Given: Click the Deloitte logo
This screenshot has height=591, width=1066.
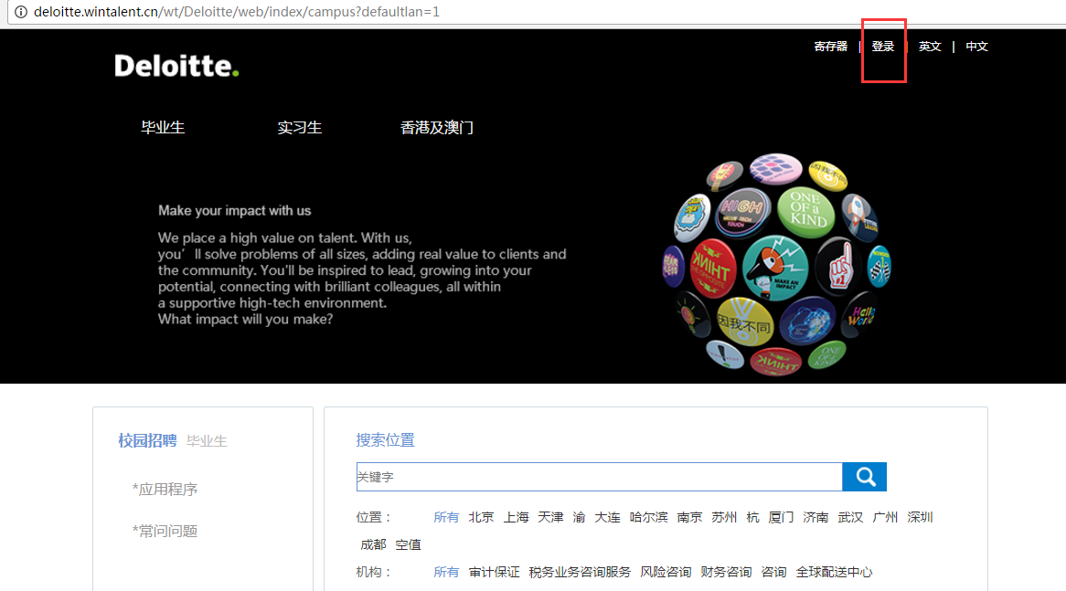Looking at the screenshot, I should coord(176,66).
